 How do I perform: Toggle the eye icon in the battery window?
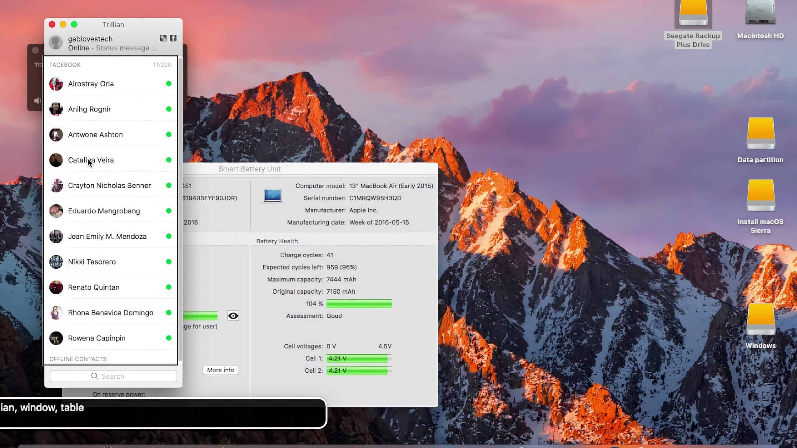tap(233, 316)
